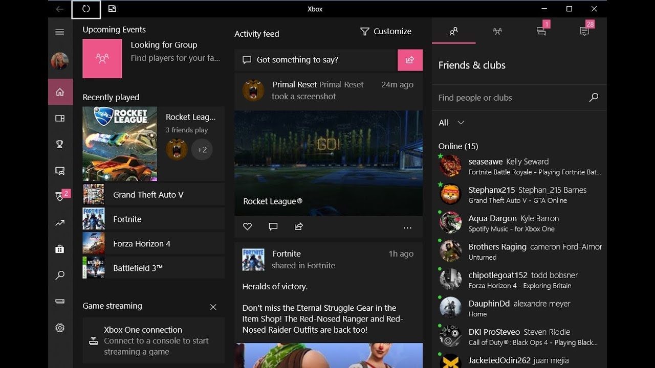
Task: Comment on the Rocket League screenshot
Action: coord(273,226)
